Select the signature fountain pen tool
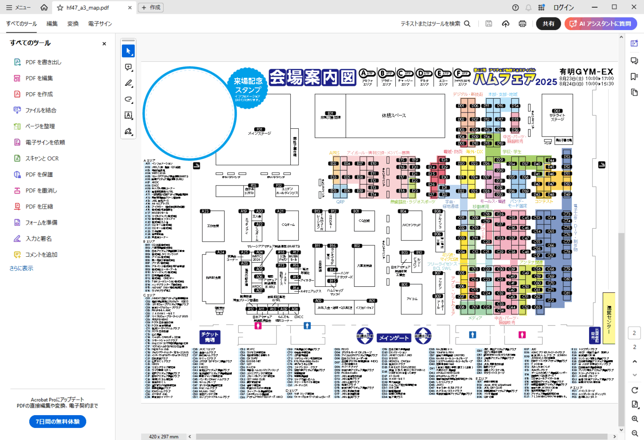Viewport: 644px width, 440px height. coord(128,131)
